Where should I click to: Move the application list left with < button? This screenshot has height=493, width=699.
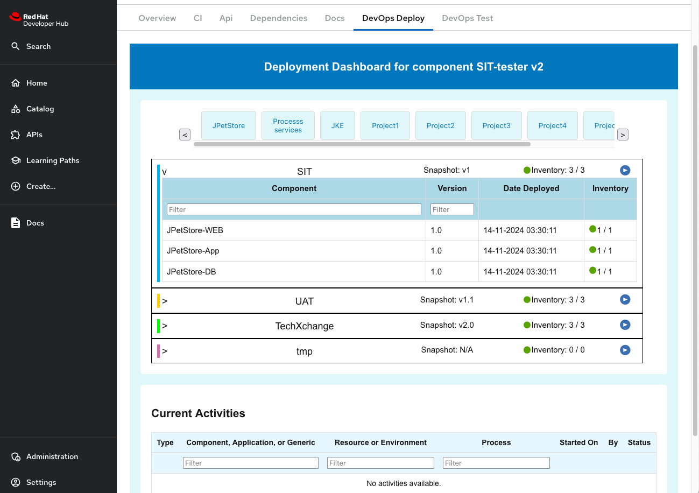(x=185, y=135)
